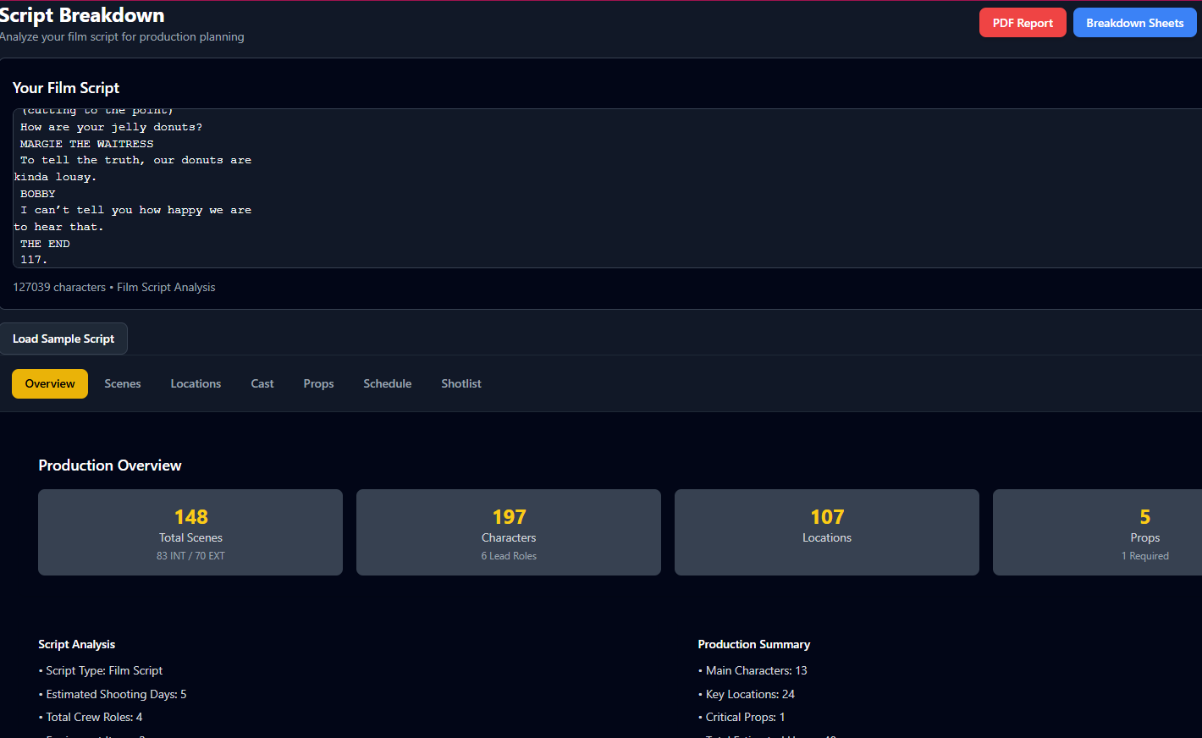
Task: Click the 'Production Overview' heading
Action: point(110,465)
